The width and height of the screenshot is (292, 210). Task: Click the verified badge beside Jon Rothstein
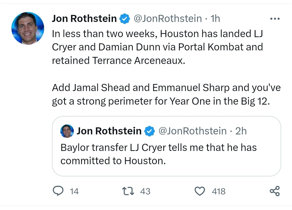click(125, 19)
